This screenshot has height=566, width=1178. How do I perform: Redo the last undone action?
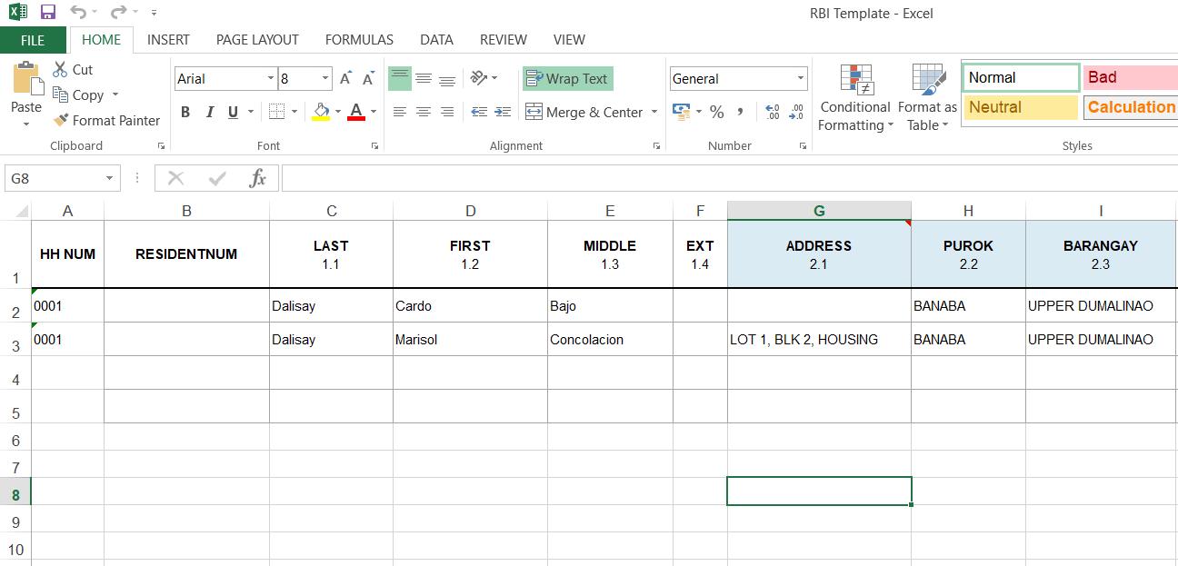coord(117,13)
